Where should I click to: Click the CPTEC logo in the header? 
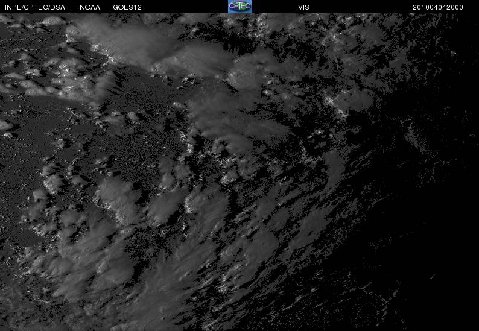(x=240, y=7)
